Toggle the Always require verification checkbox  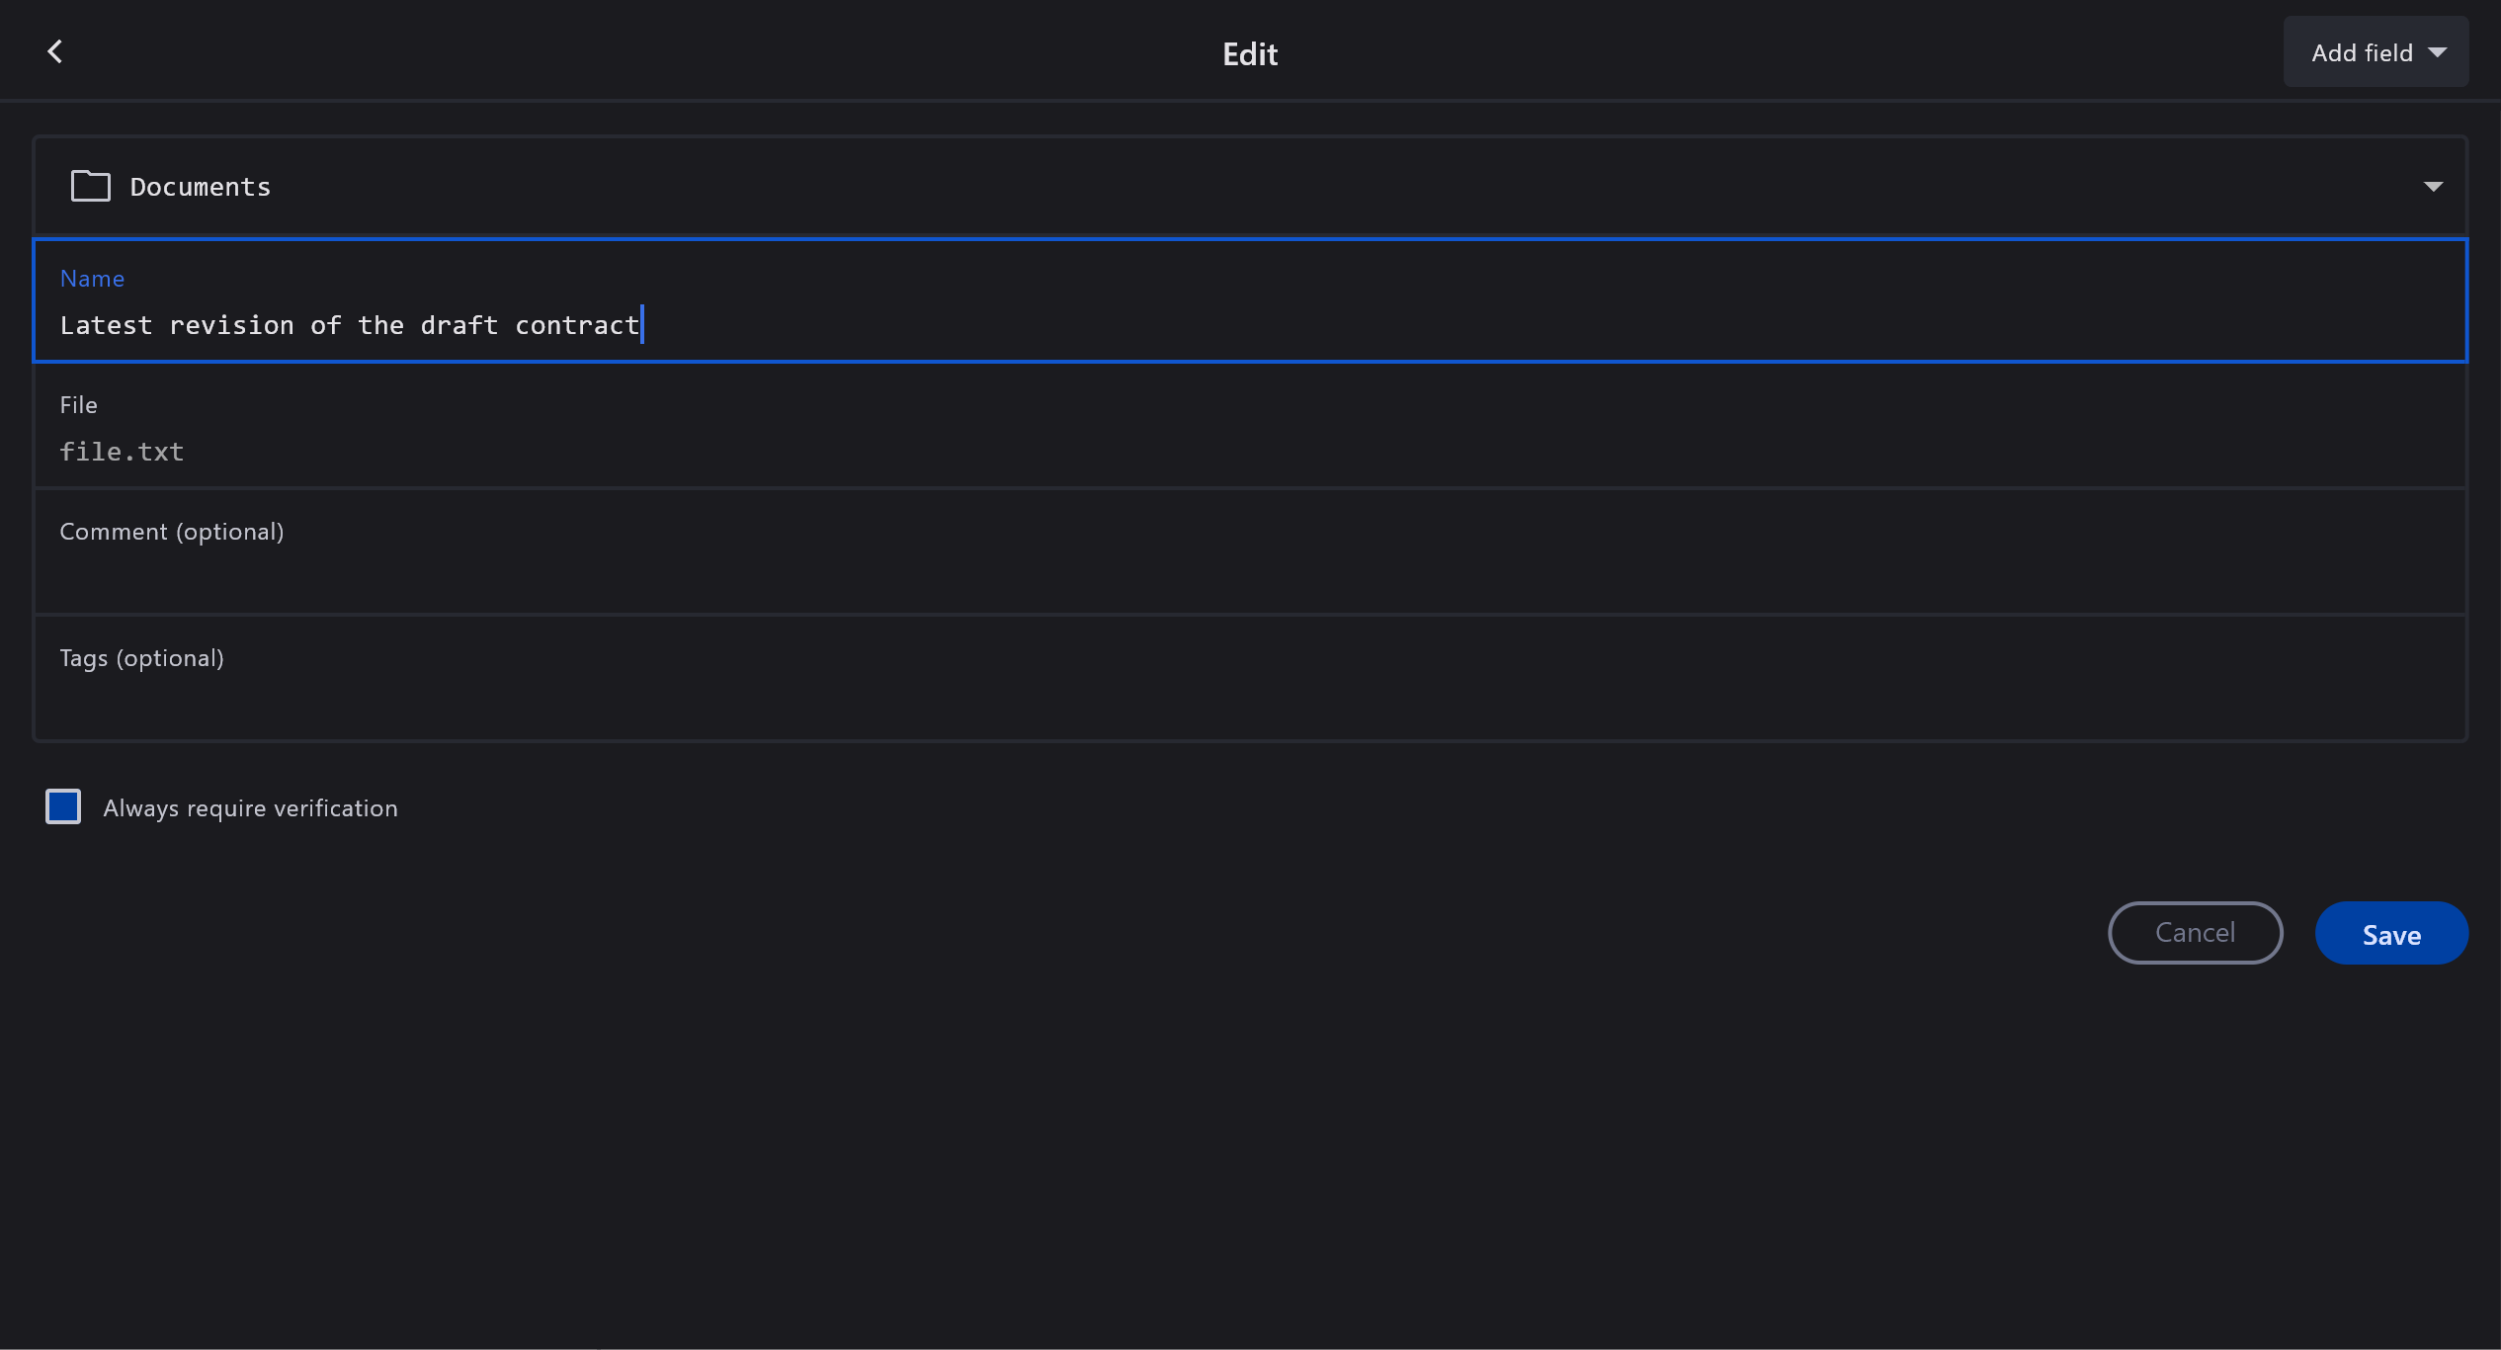coord(63,806)
